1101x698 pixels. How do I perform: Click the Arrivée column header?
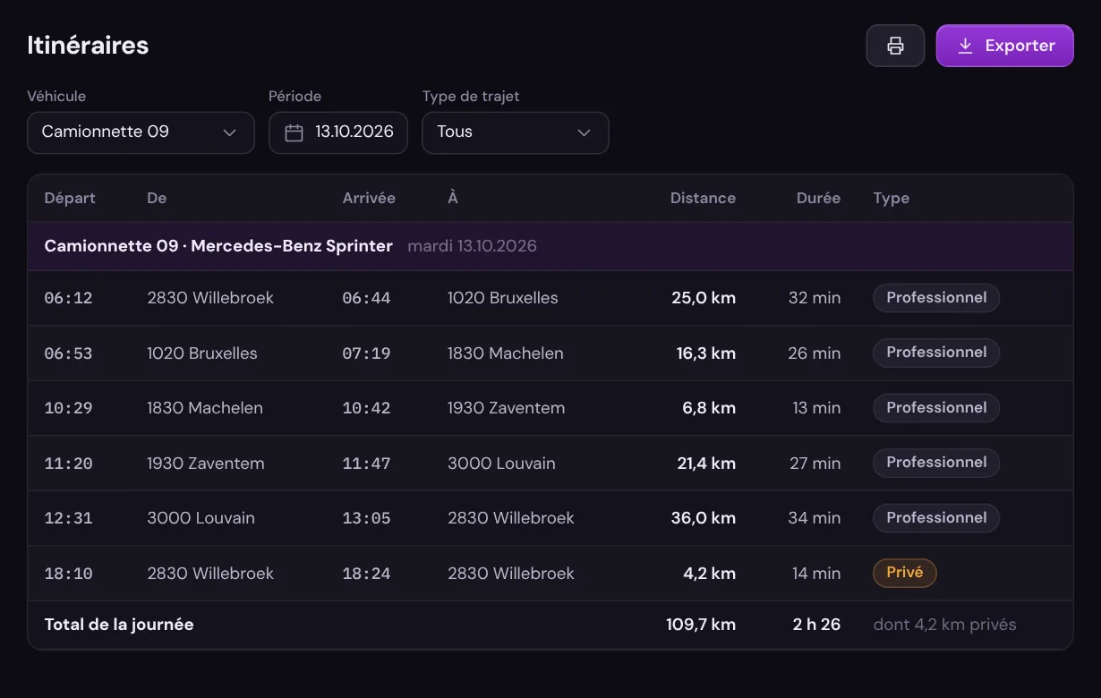tap(369, 198)
